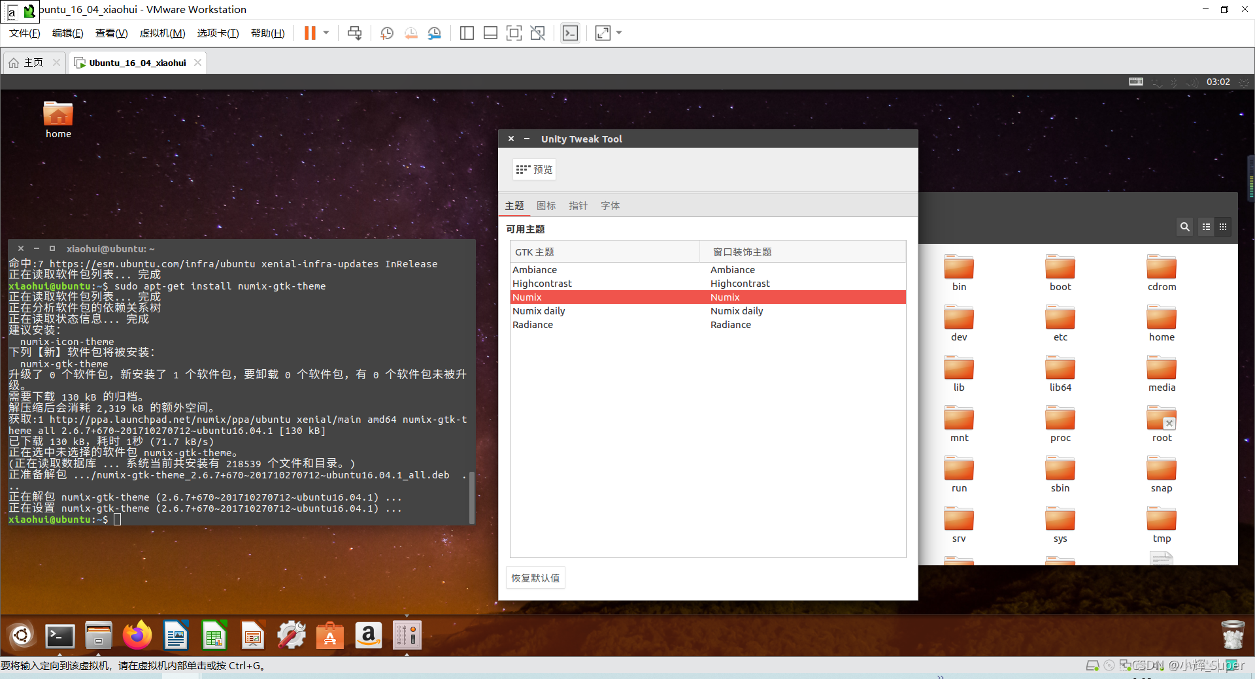
Task: Send Ctrl+Alt+Del to the virtual machine
Action: (354, 33)
